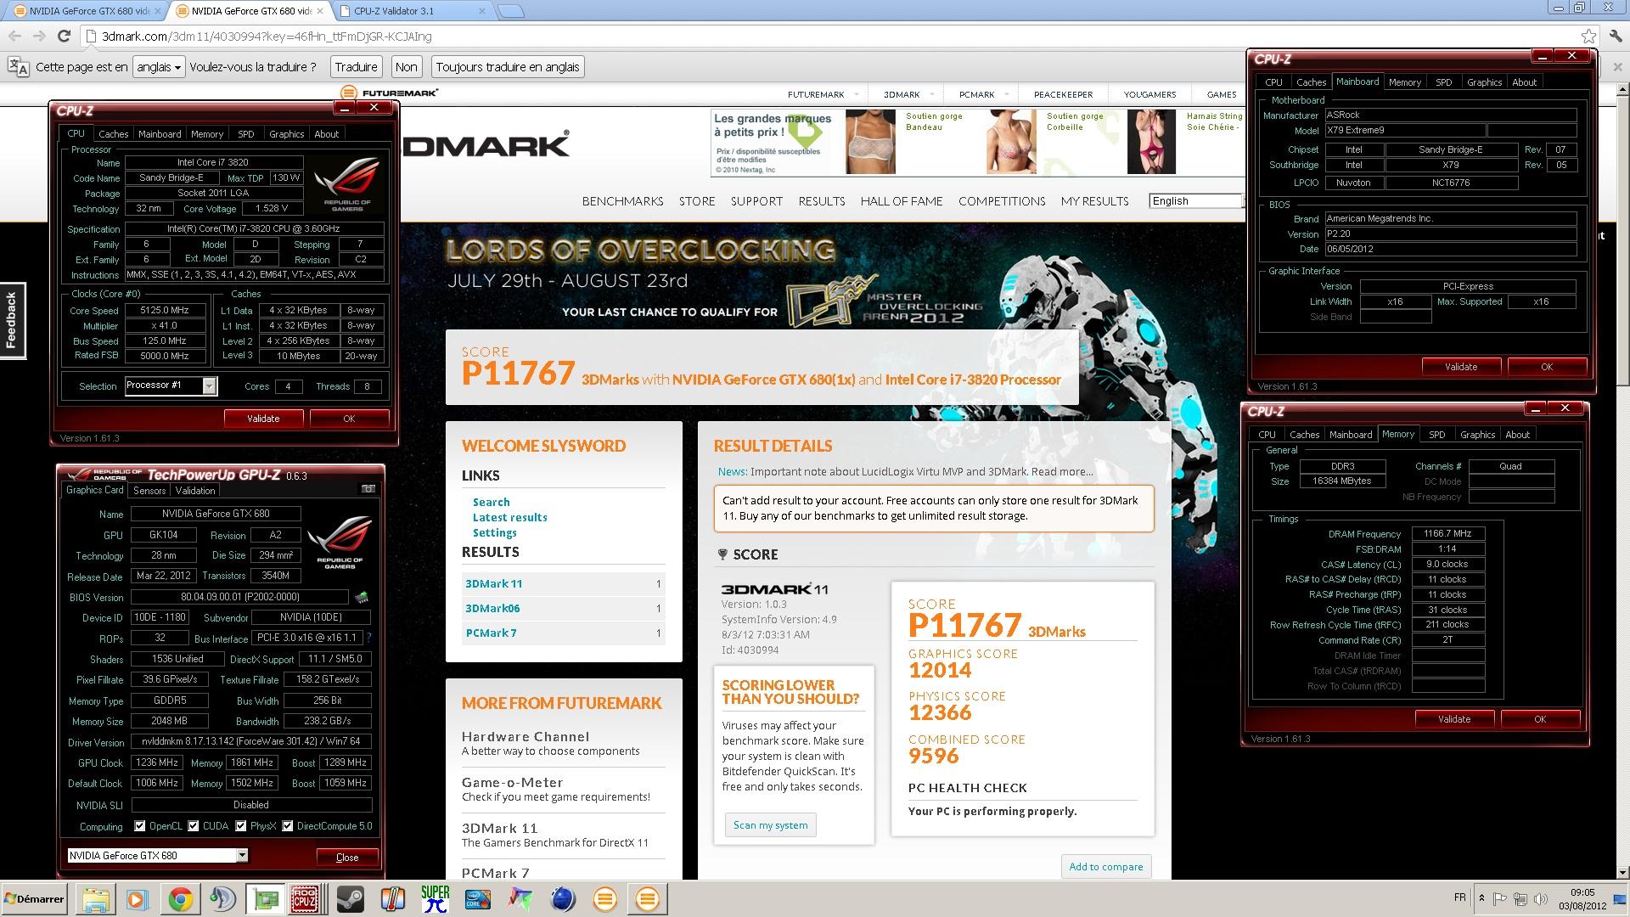Click the Intel Core taskbar icon
This screenshot has width=1630, height=917.
coord(478,899)
